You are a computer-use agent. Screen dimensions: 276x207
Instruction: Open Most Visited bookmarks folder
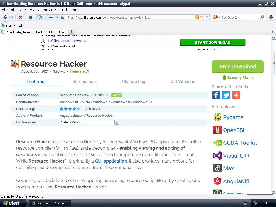click(x=11, y=26)
